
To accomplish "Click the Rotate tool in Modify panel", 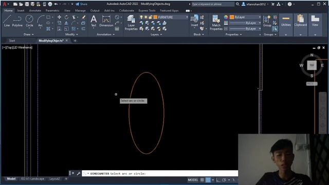I will pyautogui.click(x=66, y=17).
